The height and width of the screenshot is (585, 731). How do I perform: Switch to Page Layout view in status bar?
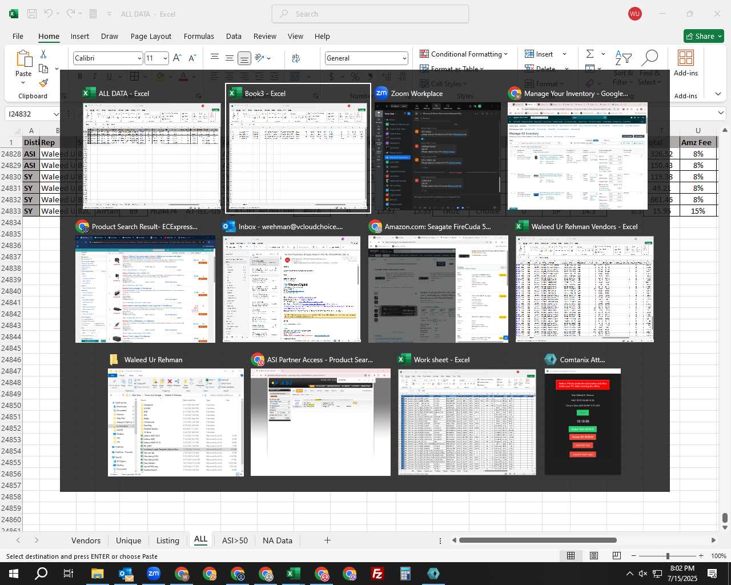tap(594, 556)
